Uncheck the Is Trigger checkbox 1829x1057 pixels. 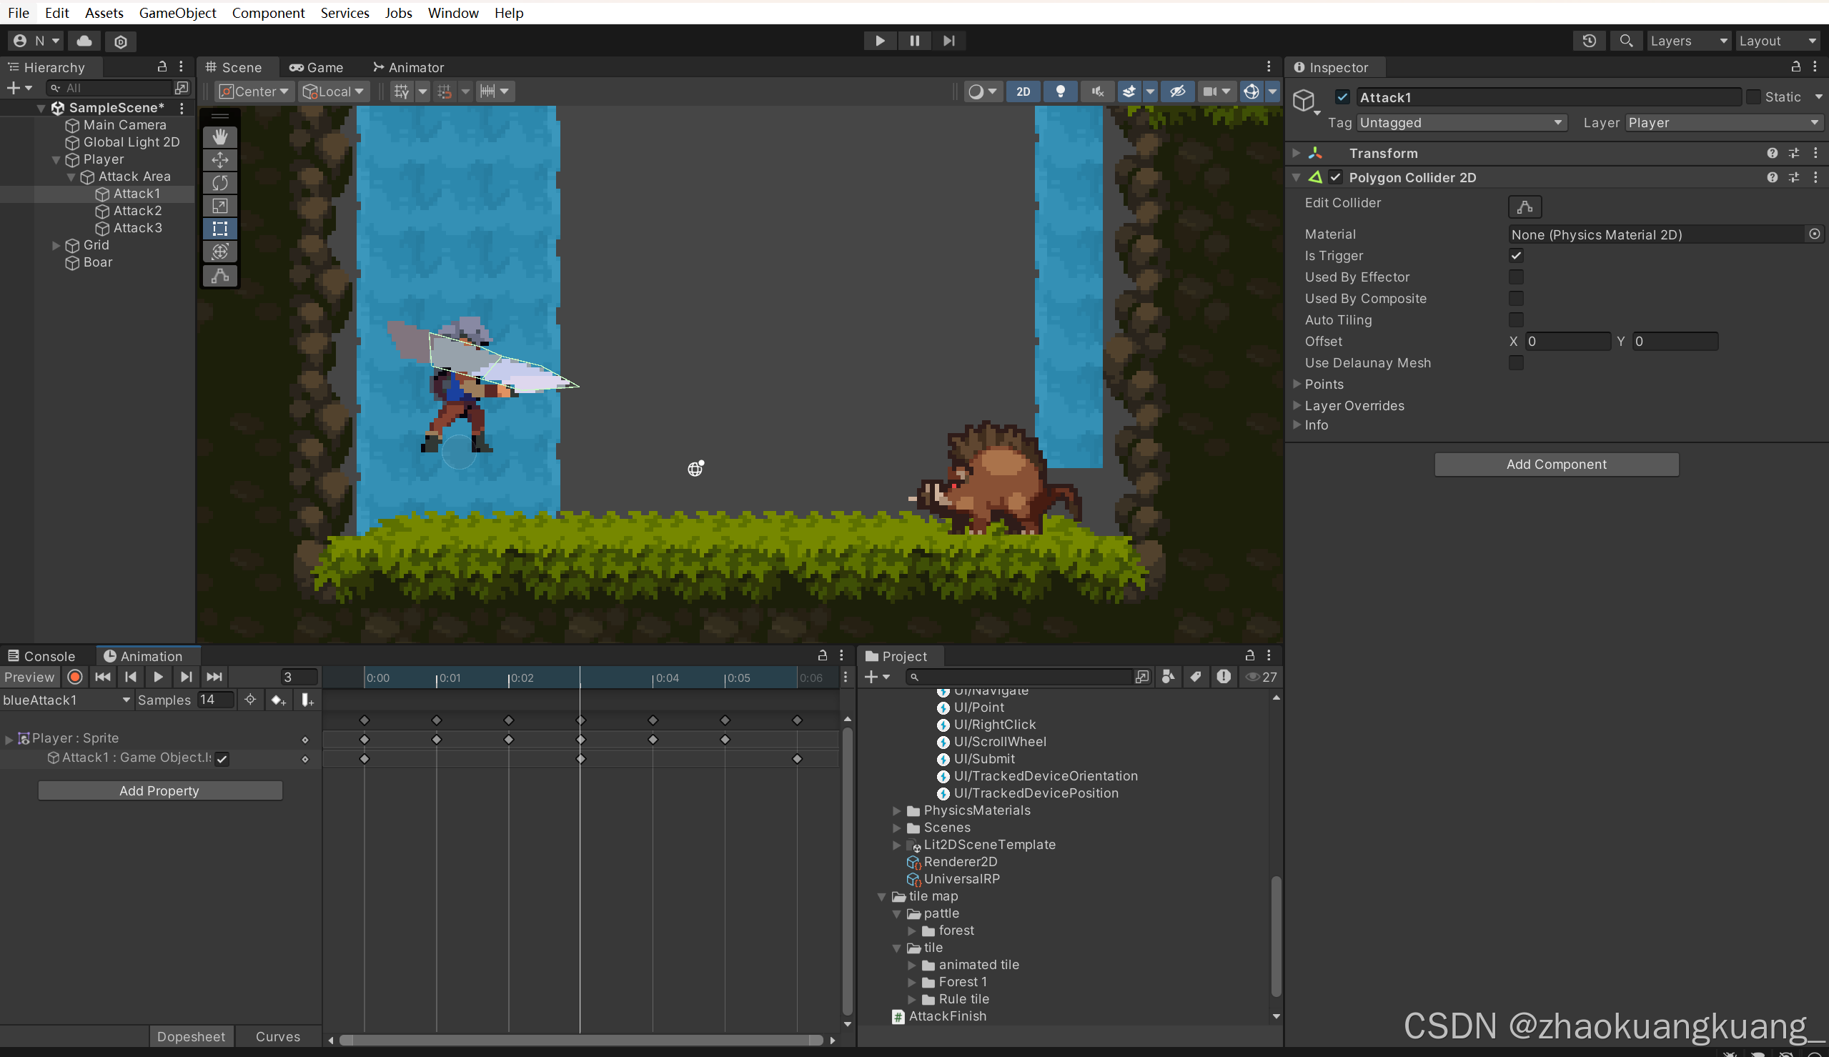tap(1515, 256)
